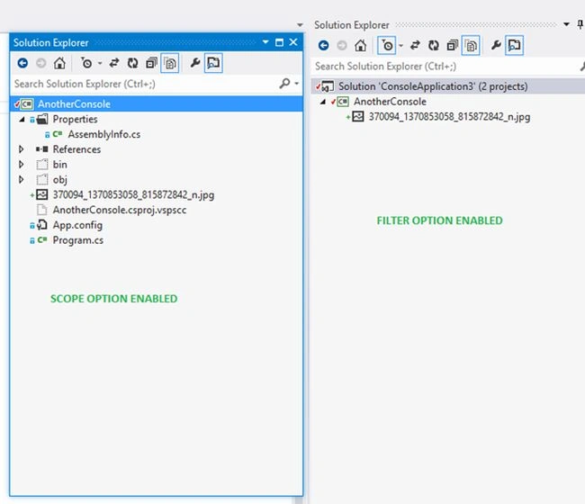Click References icon in left tree
Screen dimensions: 585x504
click(41, 149)
